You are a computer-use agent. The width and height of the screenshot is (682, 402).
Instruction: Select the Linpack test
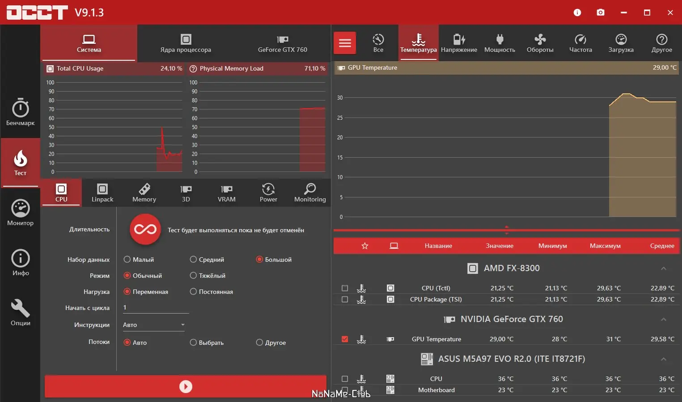pyautogui.click(x=102, y=193)
